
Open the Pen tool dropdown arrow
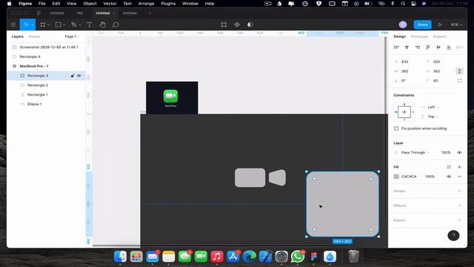80,25
